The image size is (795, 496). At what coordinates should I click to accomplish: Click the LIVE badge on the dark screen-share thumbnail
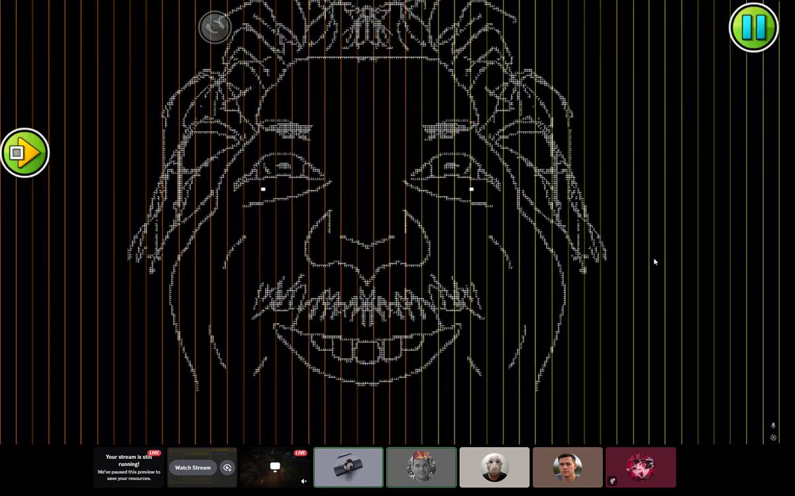(300, 454)
